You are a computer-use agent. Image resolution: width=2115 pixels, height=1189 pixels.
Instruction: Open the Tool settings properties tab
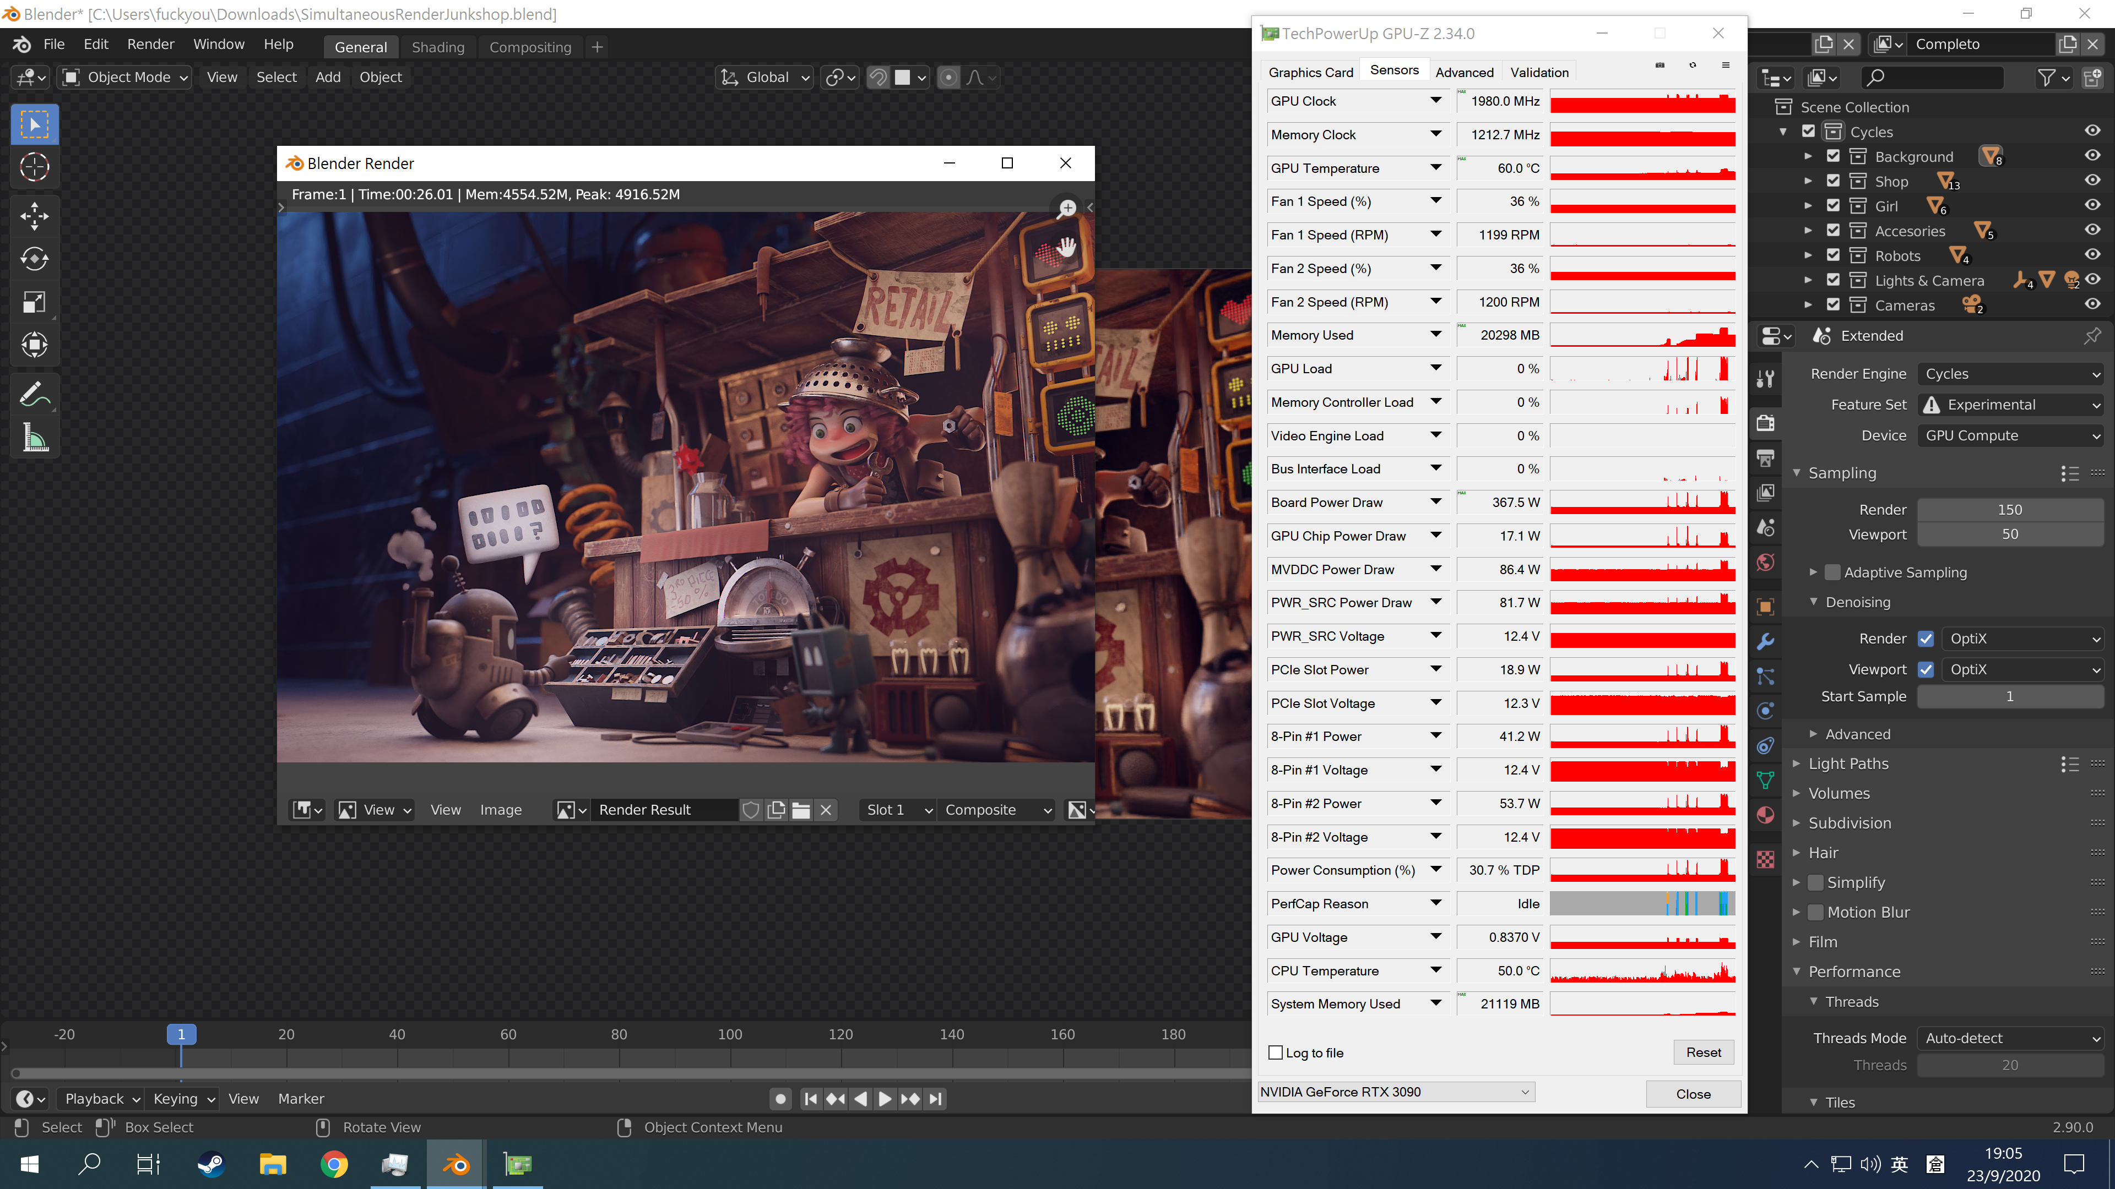point(1765,379)
